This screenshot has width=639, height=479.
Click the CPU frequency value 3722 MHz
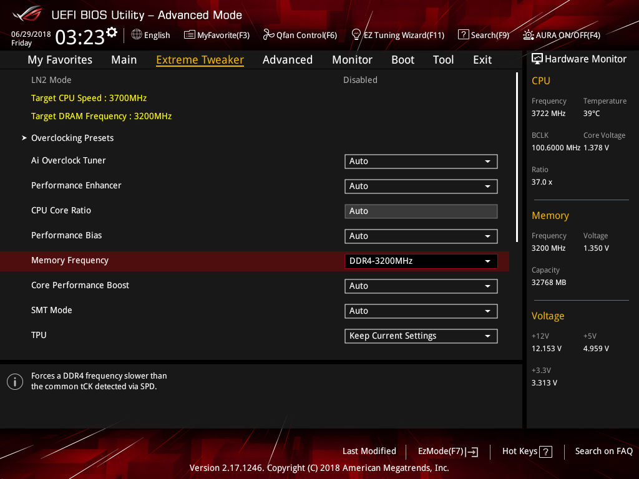click(x=549, y=114)
